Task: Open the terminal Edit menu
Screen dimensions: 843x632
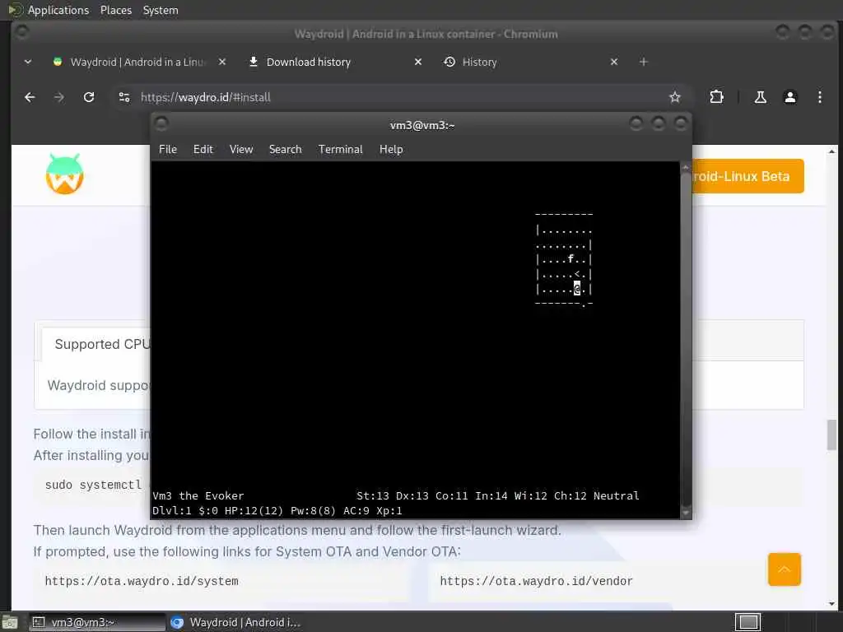Action: (x=203, y=150)
